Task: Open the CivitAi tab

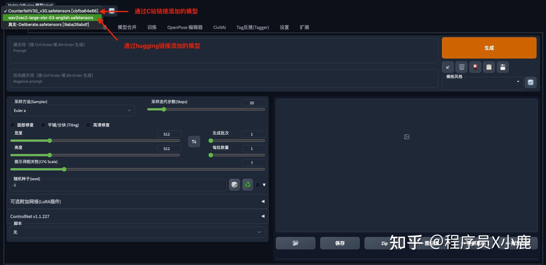Action: tap(220, 27)
